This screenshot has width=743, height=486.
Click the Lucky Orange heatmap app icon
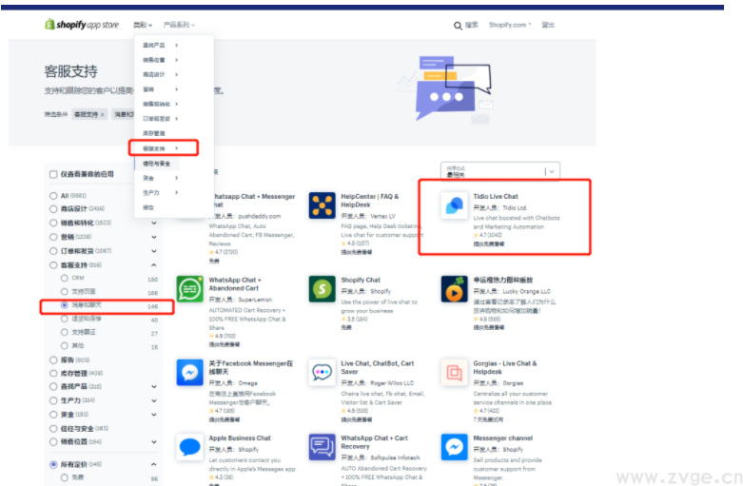tap(454, 289)
